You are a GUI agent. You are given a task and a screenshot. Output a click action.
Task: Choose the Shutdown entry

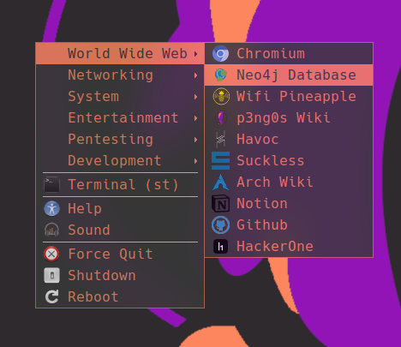tap(120, 275)
